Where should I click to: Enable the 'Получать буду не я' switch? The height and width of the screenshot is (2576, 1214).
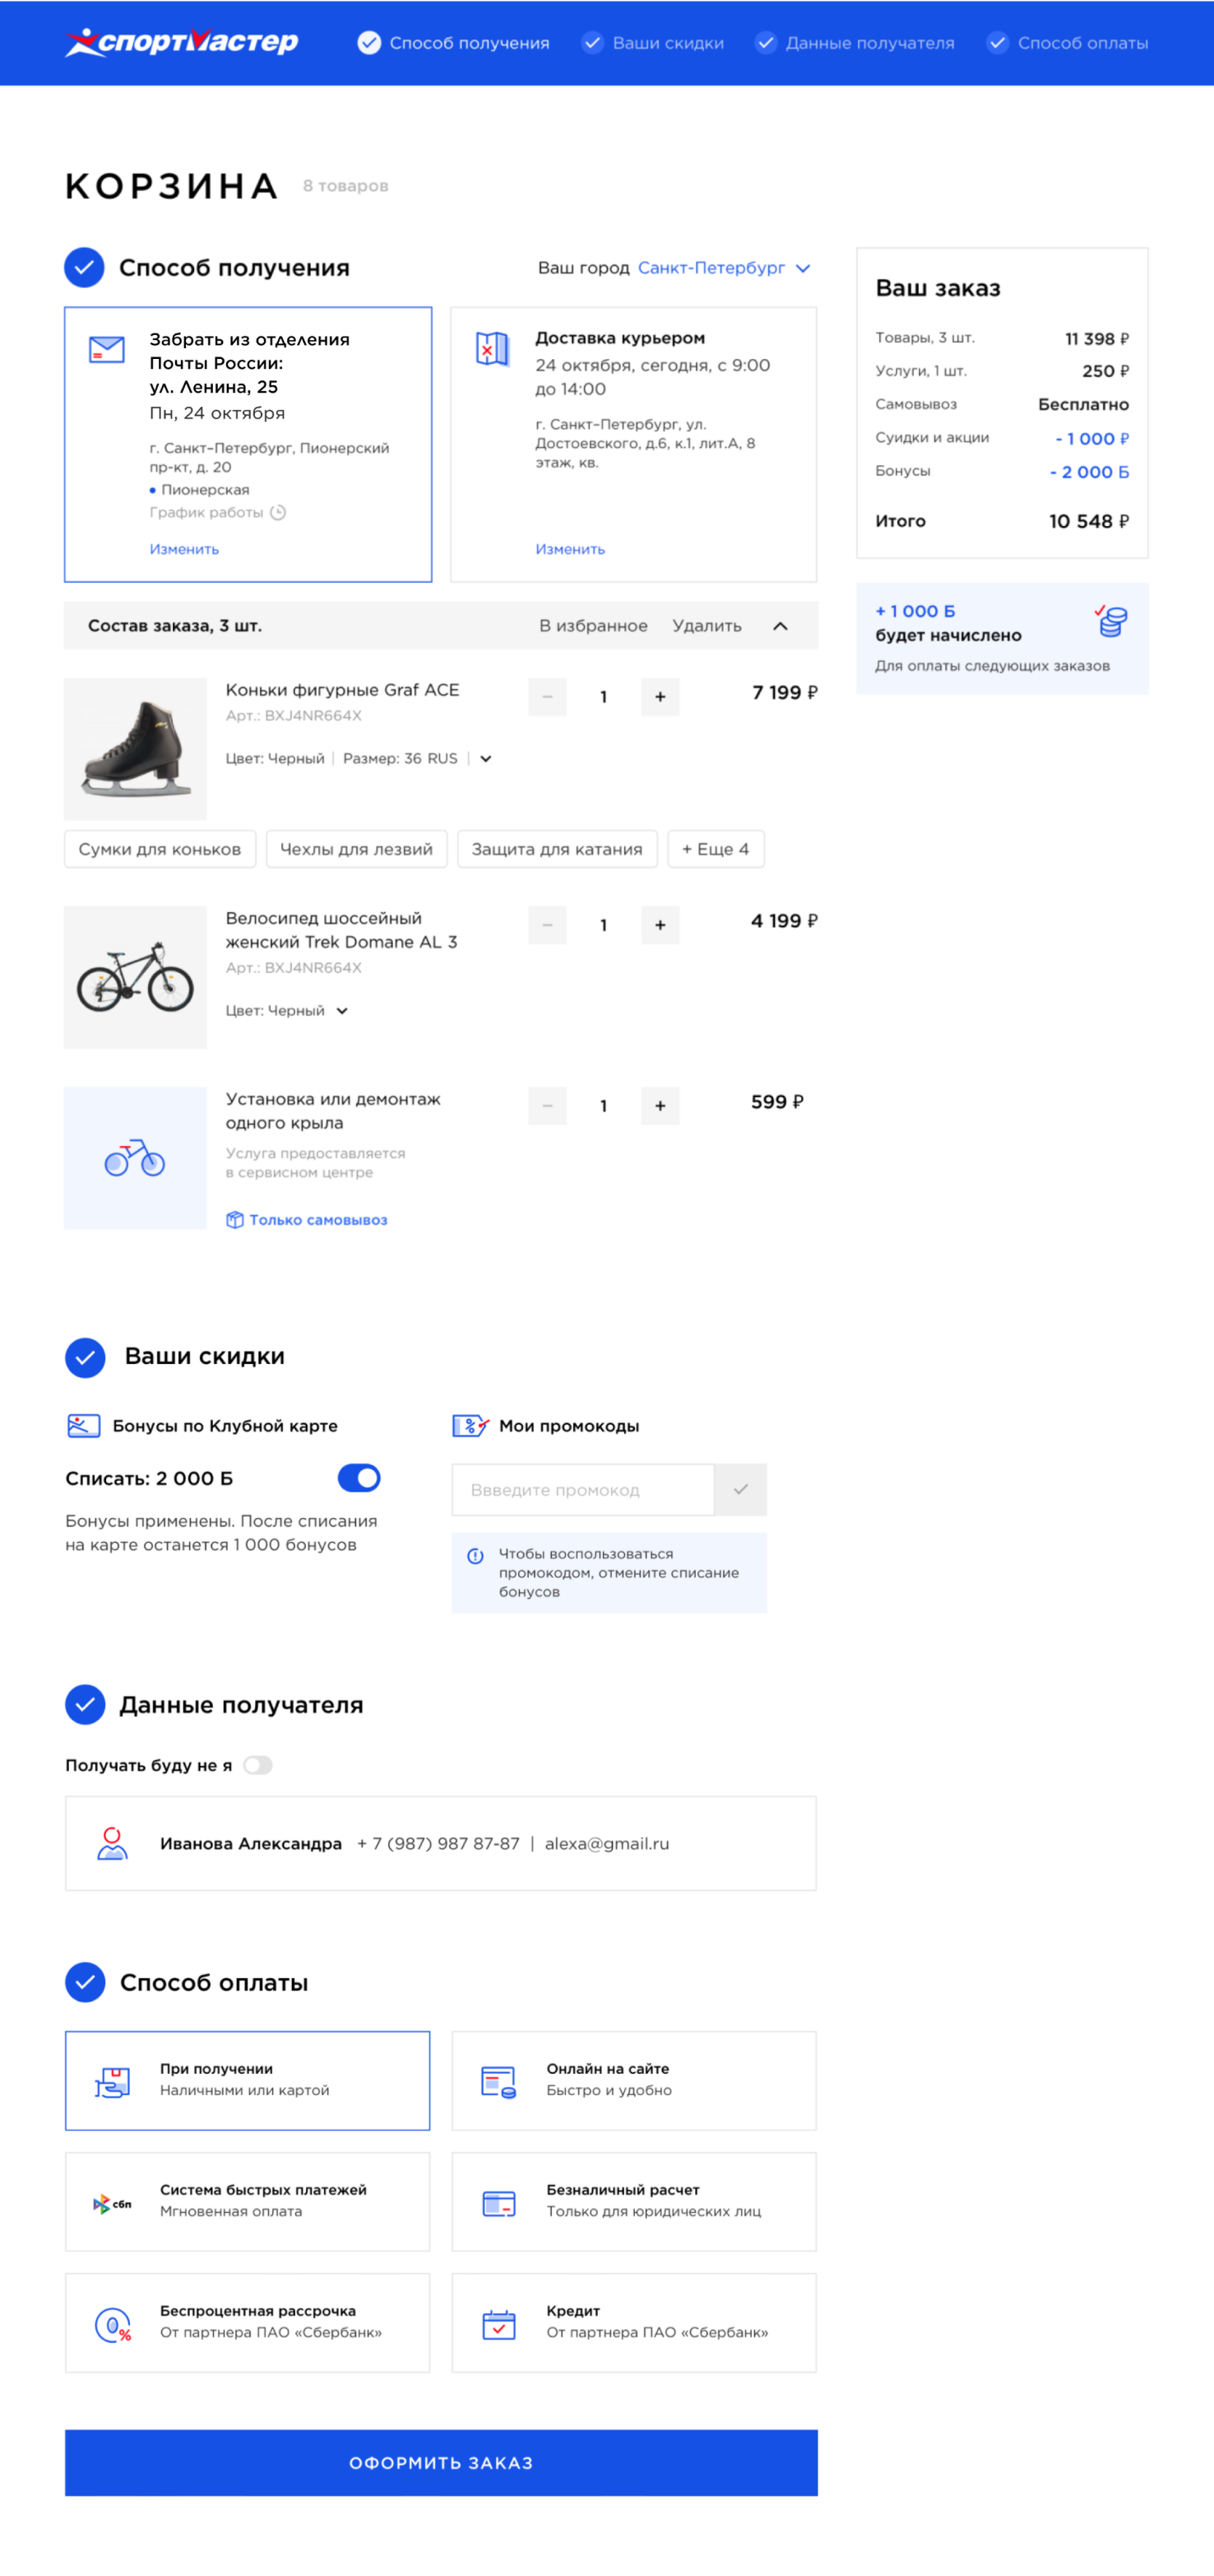tap(257, 1765)
